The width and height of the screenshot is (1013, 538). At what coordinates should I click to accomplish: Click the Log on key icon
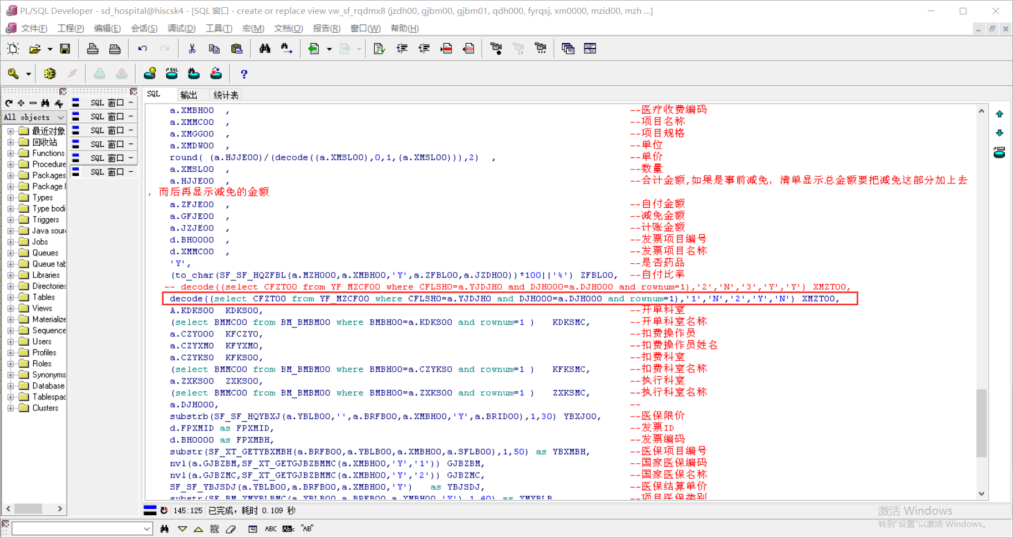point(13,74)
